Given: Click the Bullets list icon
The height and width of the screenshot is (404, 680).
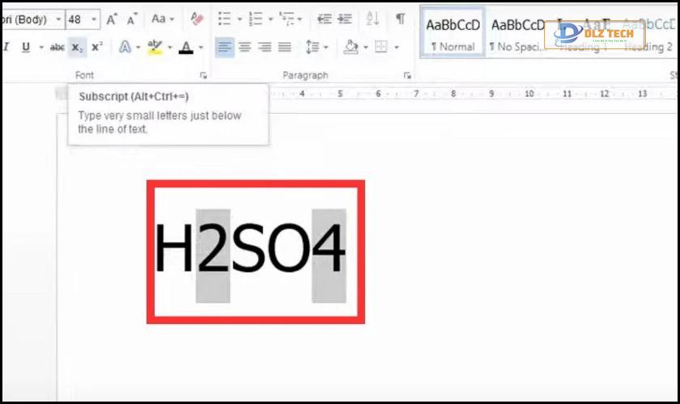Looking at the screenshot, I should click(224, 19).
